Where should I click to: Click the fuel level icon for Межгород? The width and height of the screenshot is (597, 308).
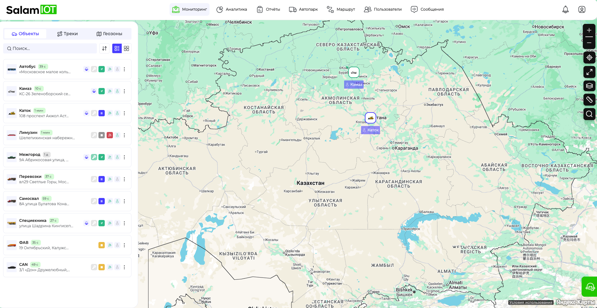coord(86,157)
